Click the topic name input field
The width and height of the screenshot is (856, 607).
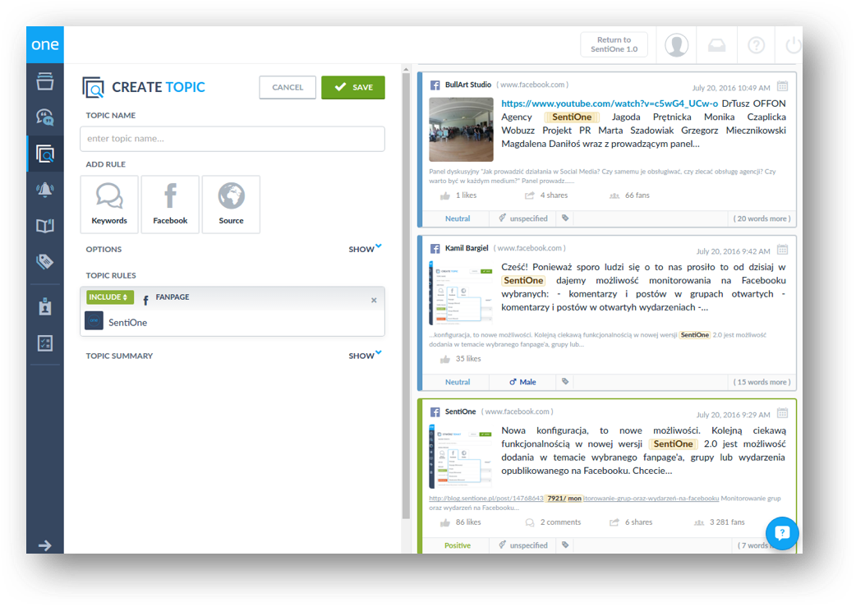(x=232, y=139)
